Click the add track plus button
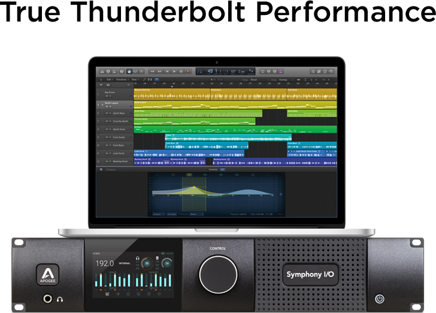This screenshot has width=436, height=313. pos(101,85)
